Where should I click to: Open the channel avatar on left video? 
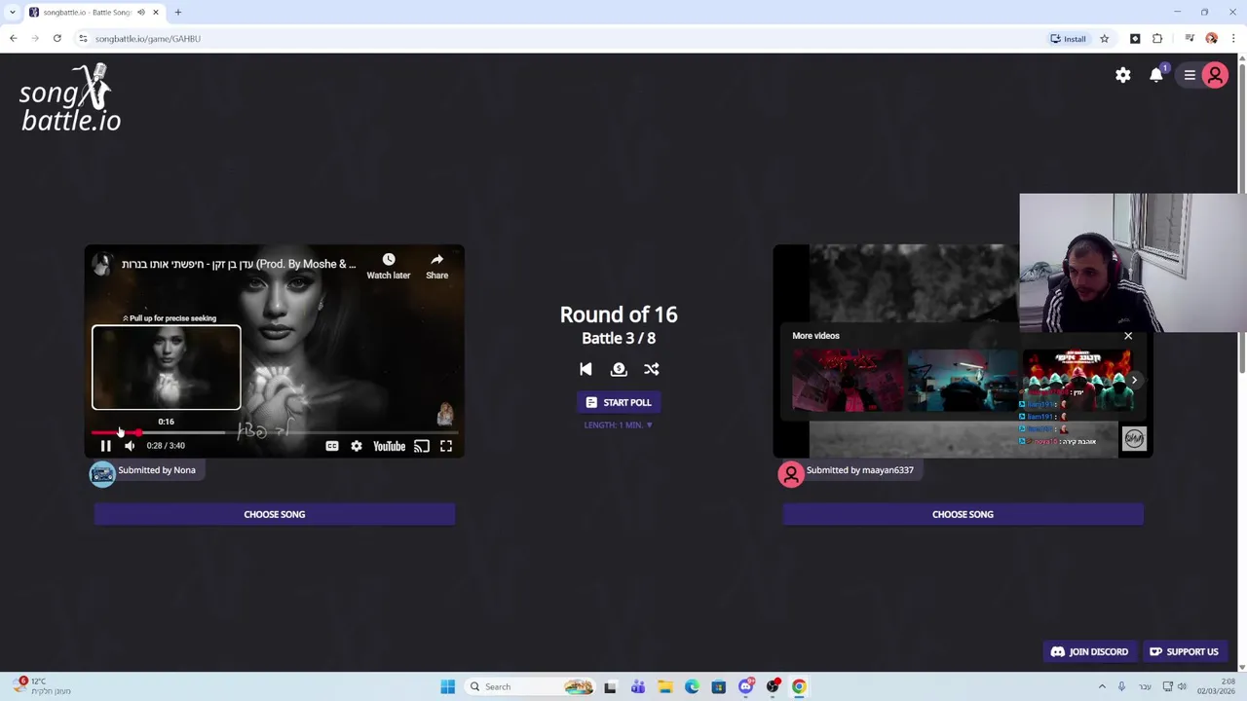click(x=102, y=264)
